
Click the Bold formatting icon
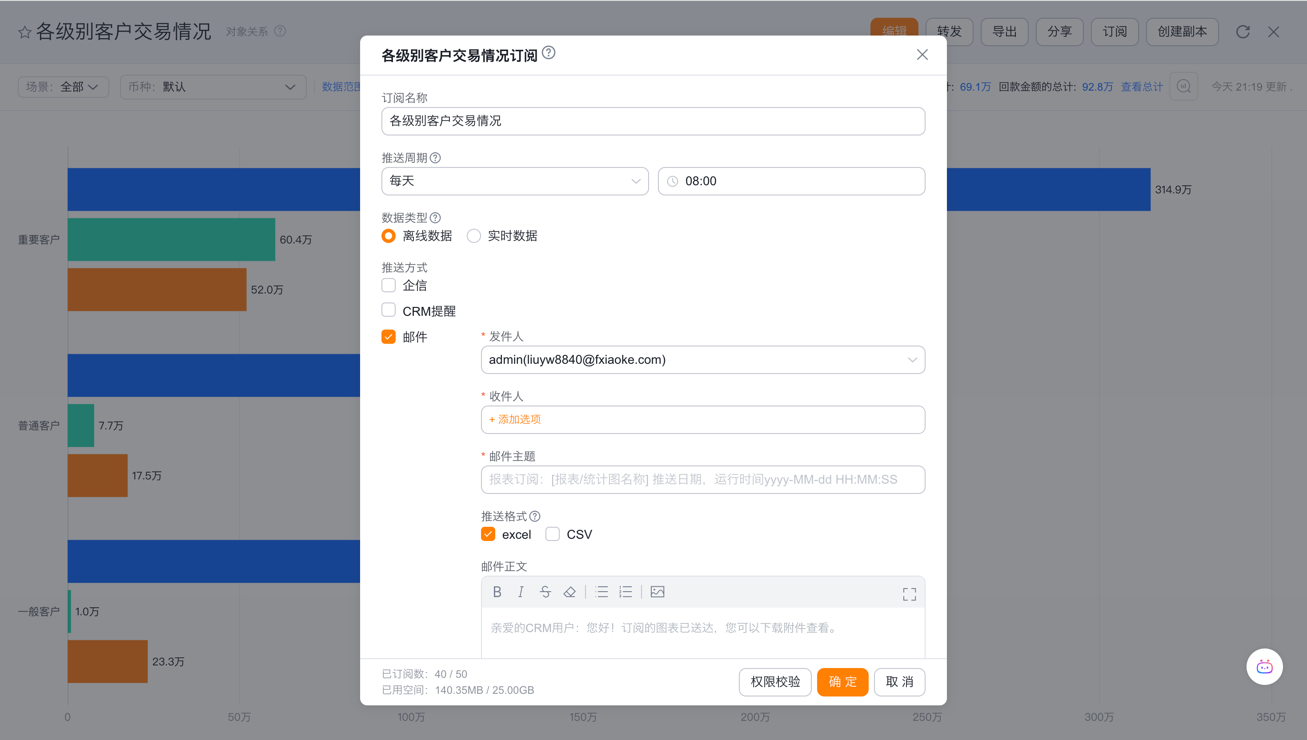(x=497, y=592)
